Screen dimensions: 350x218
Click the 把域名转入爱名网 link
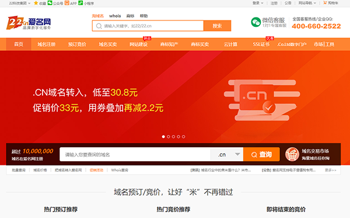coord(68,170)
